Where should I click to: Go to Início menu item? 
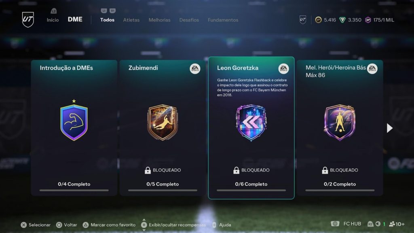[x=53, y=20]
